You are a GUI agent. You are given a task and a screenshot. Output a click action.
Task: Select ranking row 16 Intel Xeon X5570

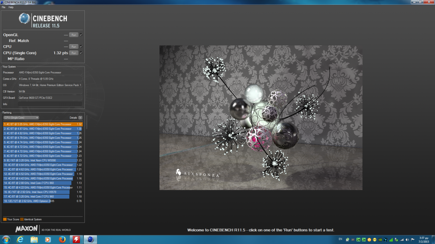click(43, 192)
